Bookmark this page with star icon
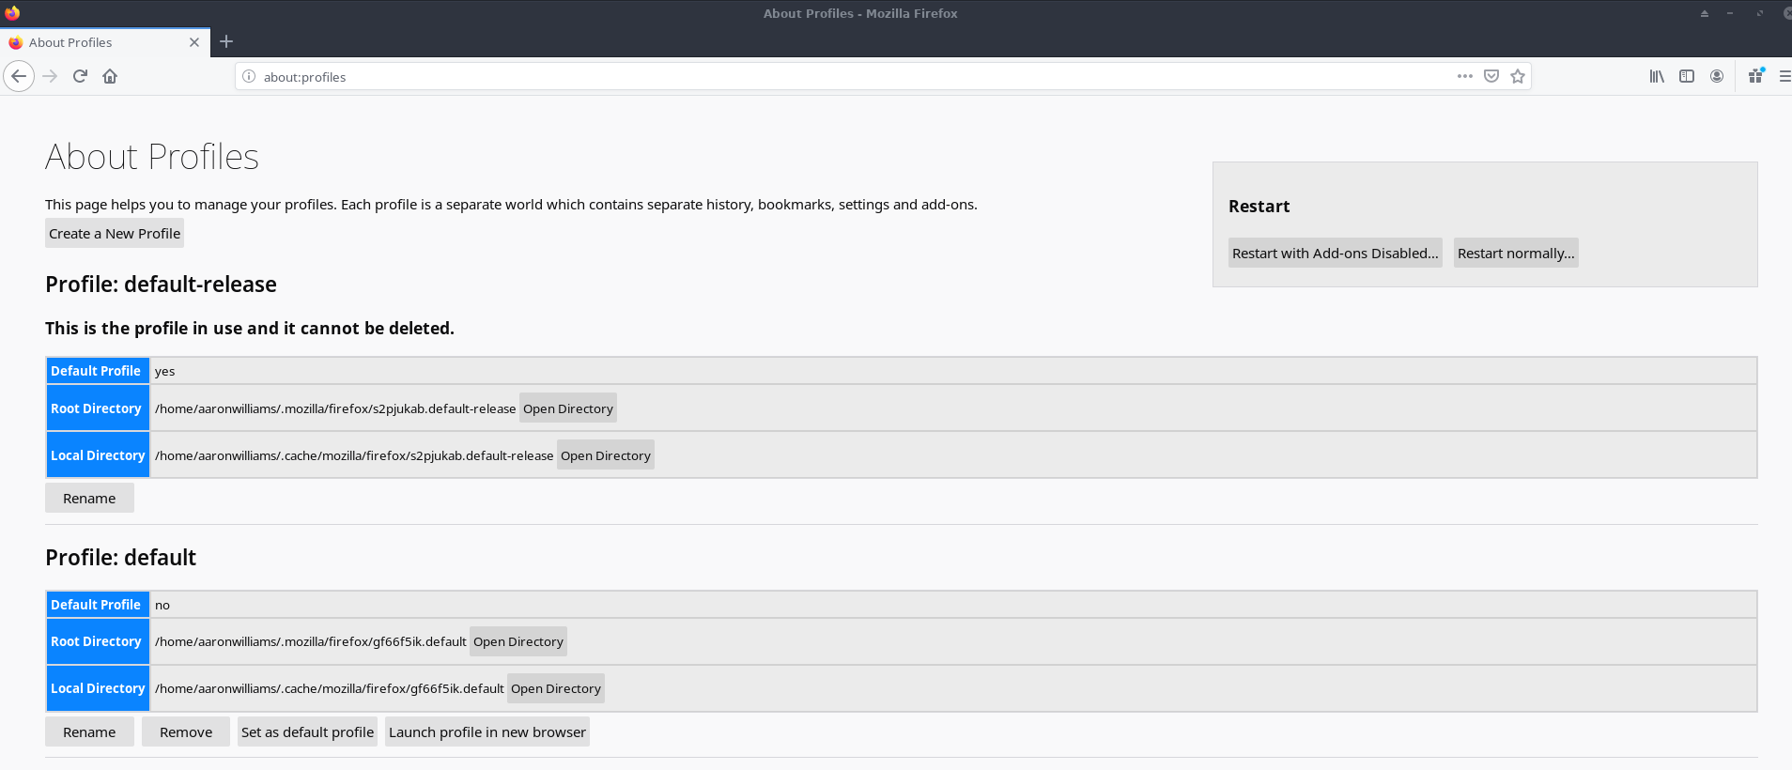Image resolution: width=1792 pixels, height=770 pixels. (1517, 76)
